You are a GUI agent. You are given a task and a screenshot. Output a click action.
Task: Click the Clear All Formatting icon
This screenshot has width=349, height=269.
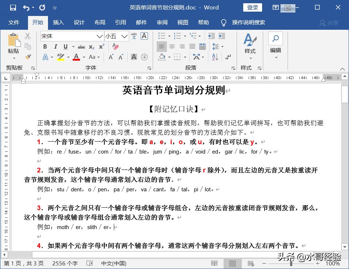(115, 46)
